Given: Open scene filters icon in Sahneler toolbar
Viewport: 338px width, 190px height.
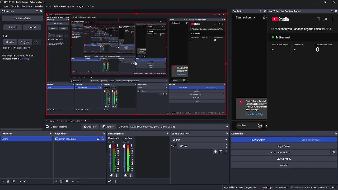Looking at the screenshot, I should click(14, 181).
